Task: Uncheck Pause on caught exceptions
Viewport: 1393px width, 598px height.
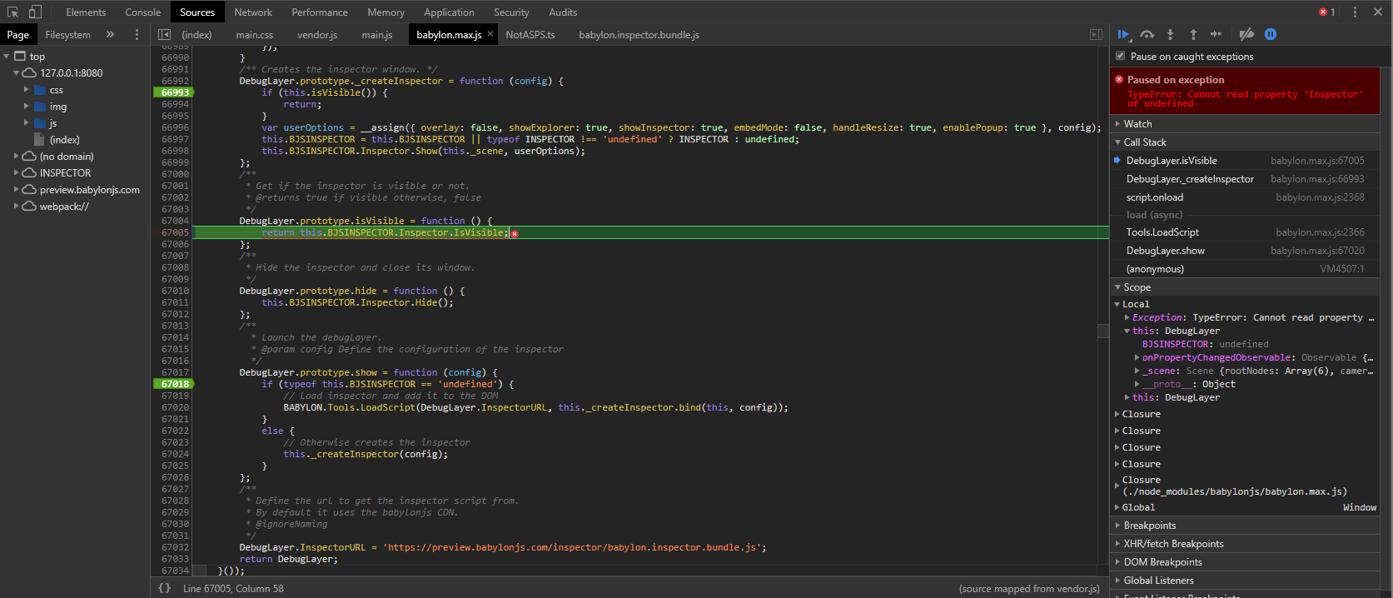Action: 1121,56
